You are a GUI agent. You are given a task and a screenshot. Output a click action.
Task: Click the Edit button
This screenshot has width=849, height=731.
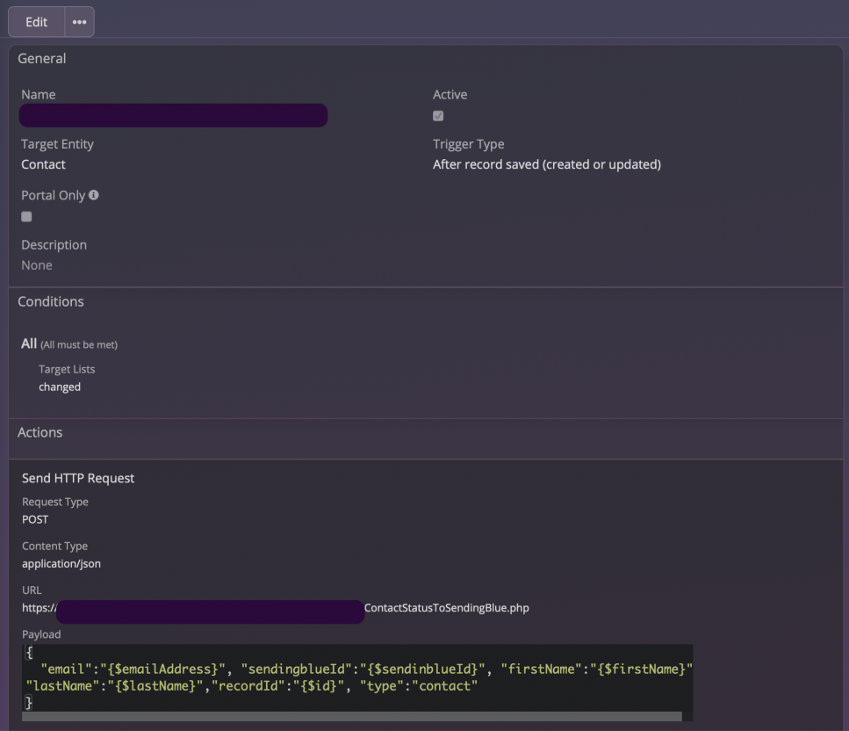click(37, 22)
